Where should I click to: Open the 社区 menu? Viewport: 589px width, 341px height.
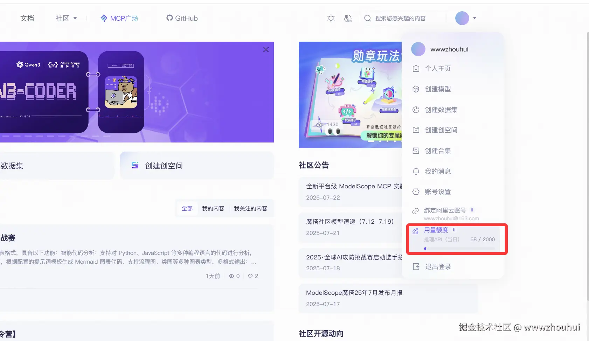click(x=62, y=18)
